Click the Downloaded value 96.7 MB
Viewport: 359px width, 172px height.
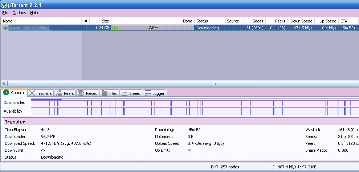(48, 137)
